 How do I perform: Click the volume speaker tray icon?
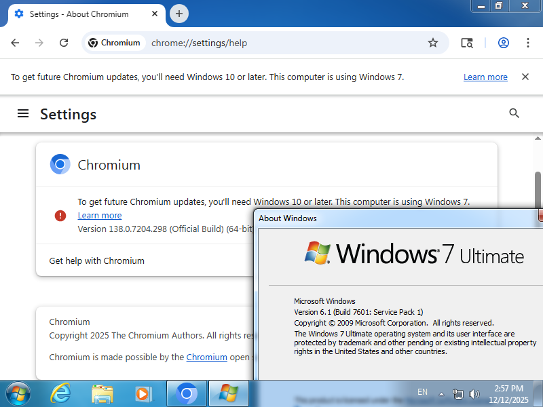(474, 394)
